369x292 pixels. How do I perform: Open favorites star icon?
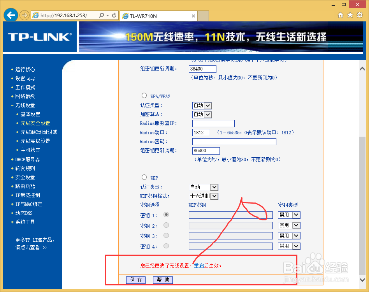click(350, 15)
